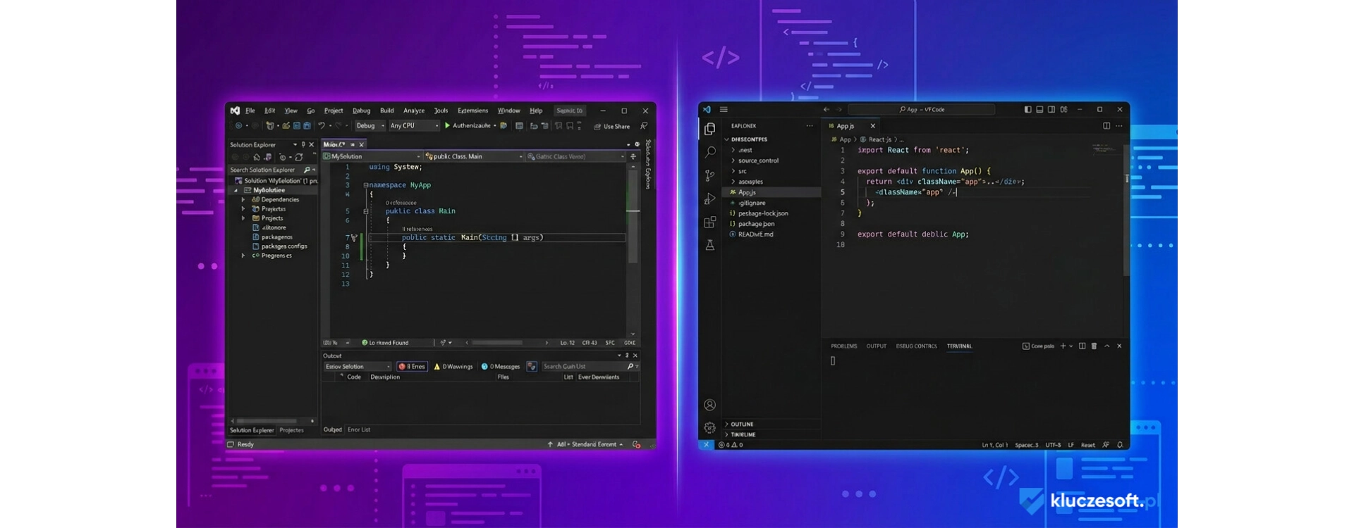
Task: Open the public Class. Main dropdown
Action: [x=474, y=156]
